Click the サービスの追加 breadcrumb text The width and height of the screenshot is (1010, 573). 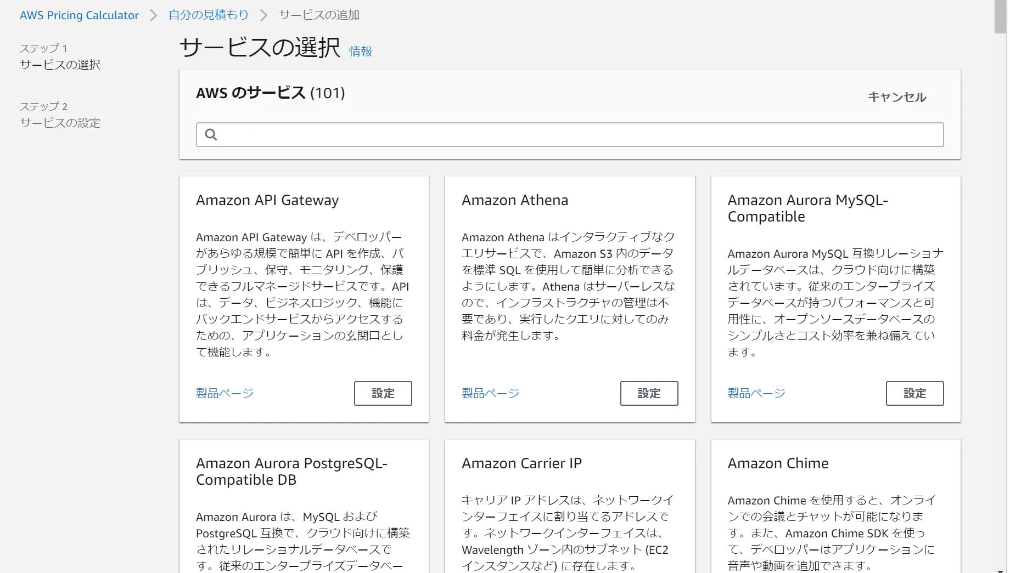(x=319, y=15)
